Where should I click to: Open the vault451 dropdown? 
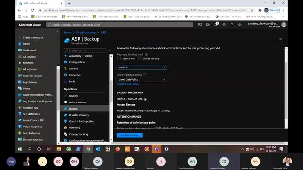(142, 68)
